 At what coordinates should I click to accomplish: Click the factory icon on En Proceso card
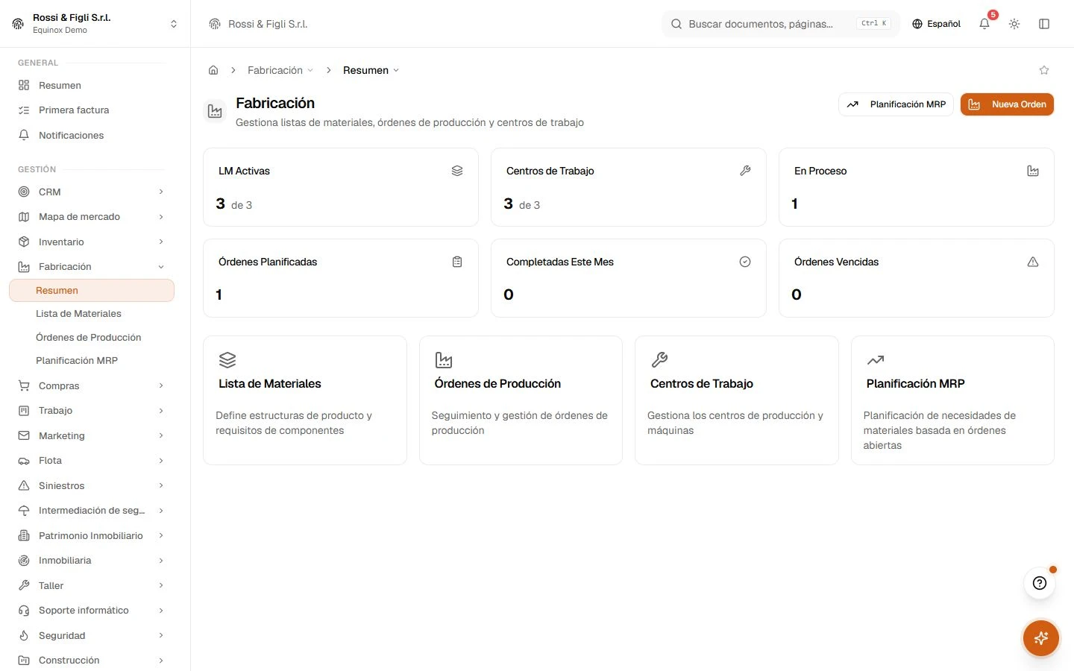1033,171
